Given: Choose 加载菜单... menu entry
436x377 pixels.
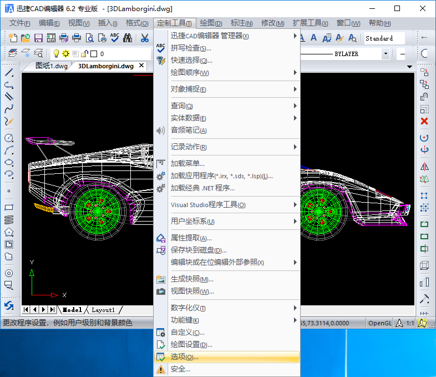Looking at the screenshot, I should click(x=227, y=164).
